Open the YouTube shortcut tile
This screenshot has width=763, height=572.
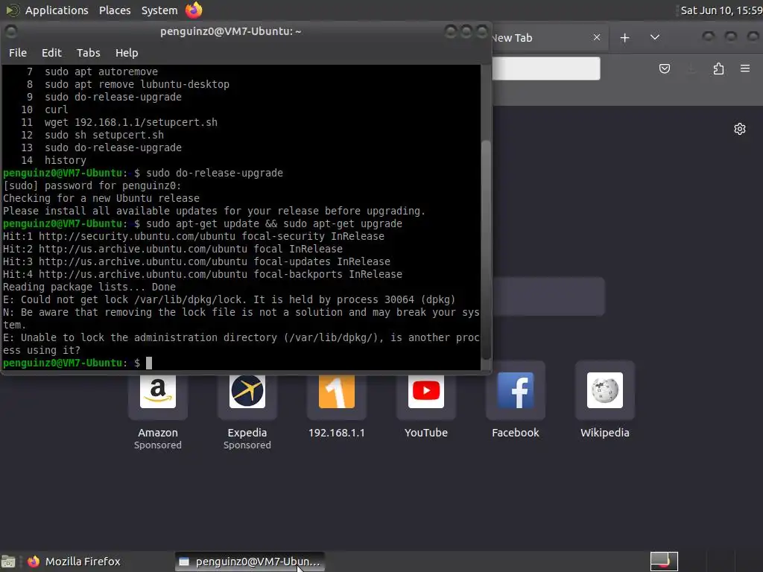click(x=425, y=390)
